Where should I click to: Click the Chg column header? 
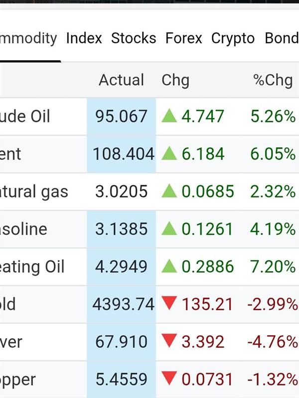[175, 80]
